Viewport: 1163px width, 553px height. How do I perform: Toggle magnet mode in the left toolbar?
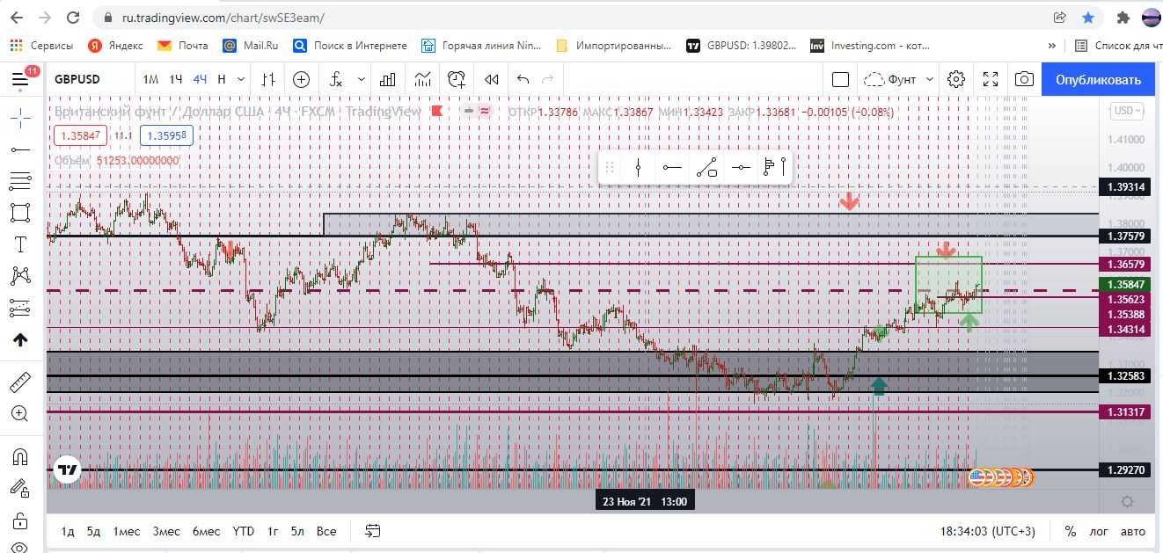[x=20, y=456]
